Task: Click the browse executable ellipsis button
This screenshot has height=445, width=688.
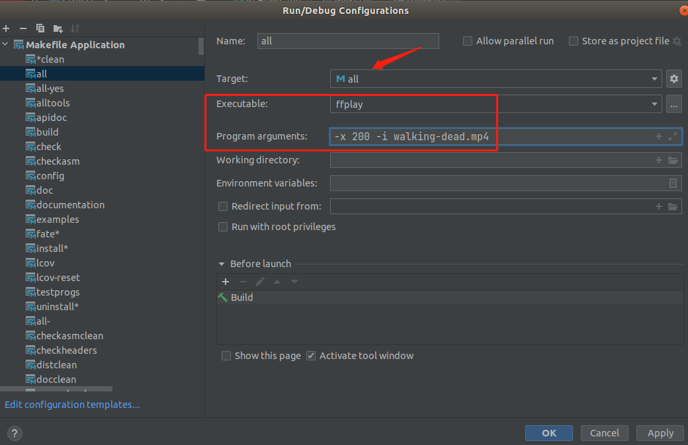Action: 673,104
